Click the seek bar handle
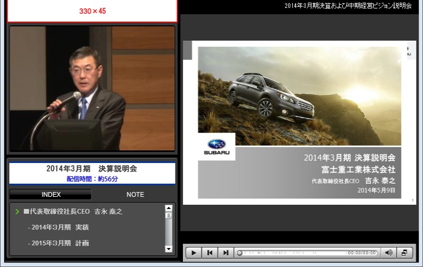The height and width of the screenshot is (267, 423). 240,253
